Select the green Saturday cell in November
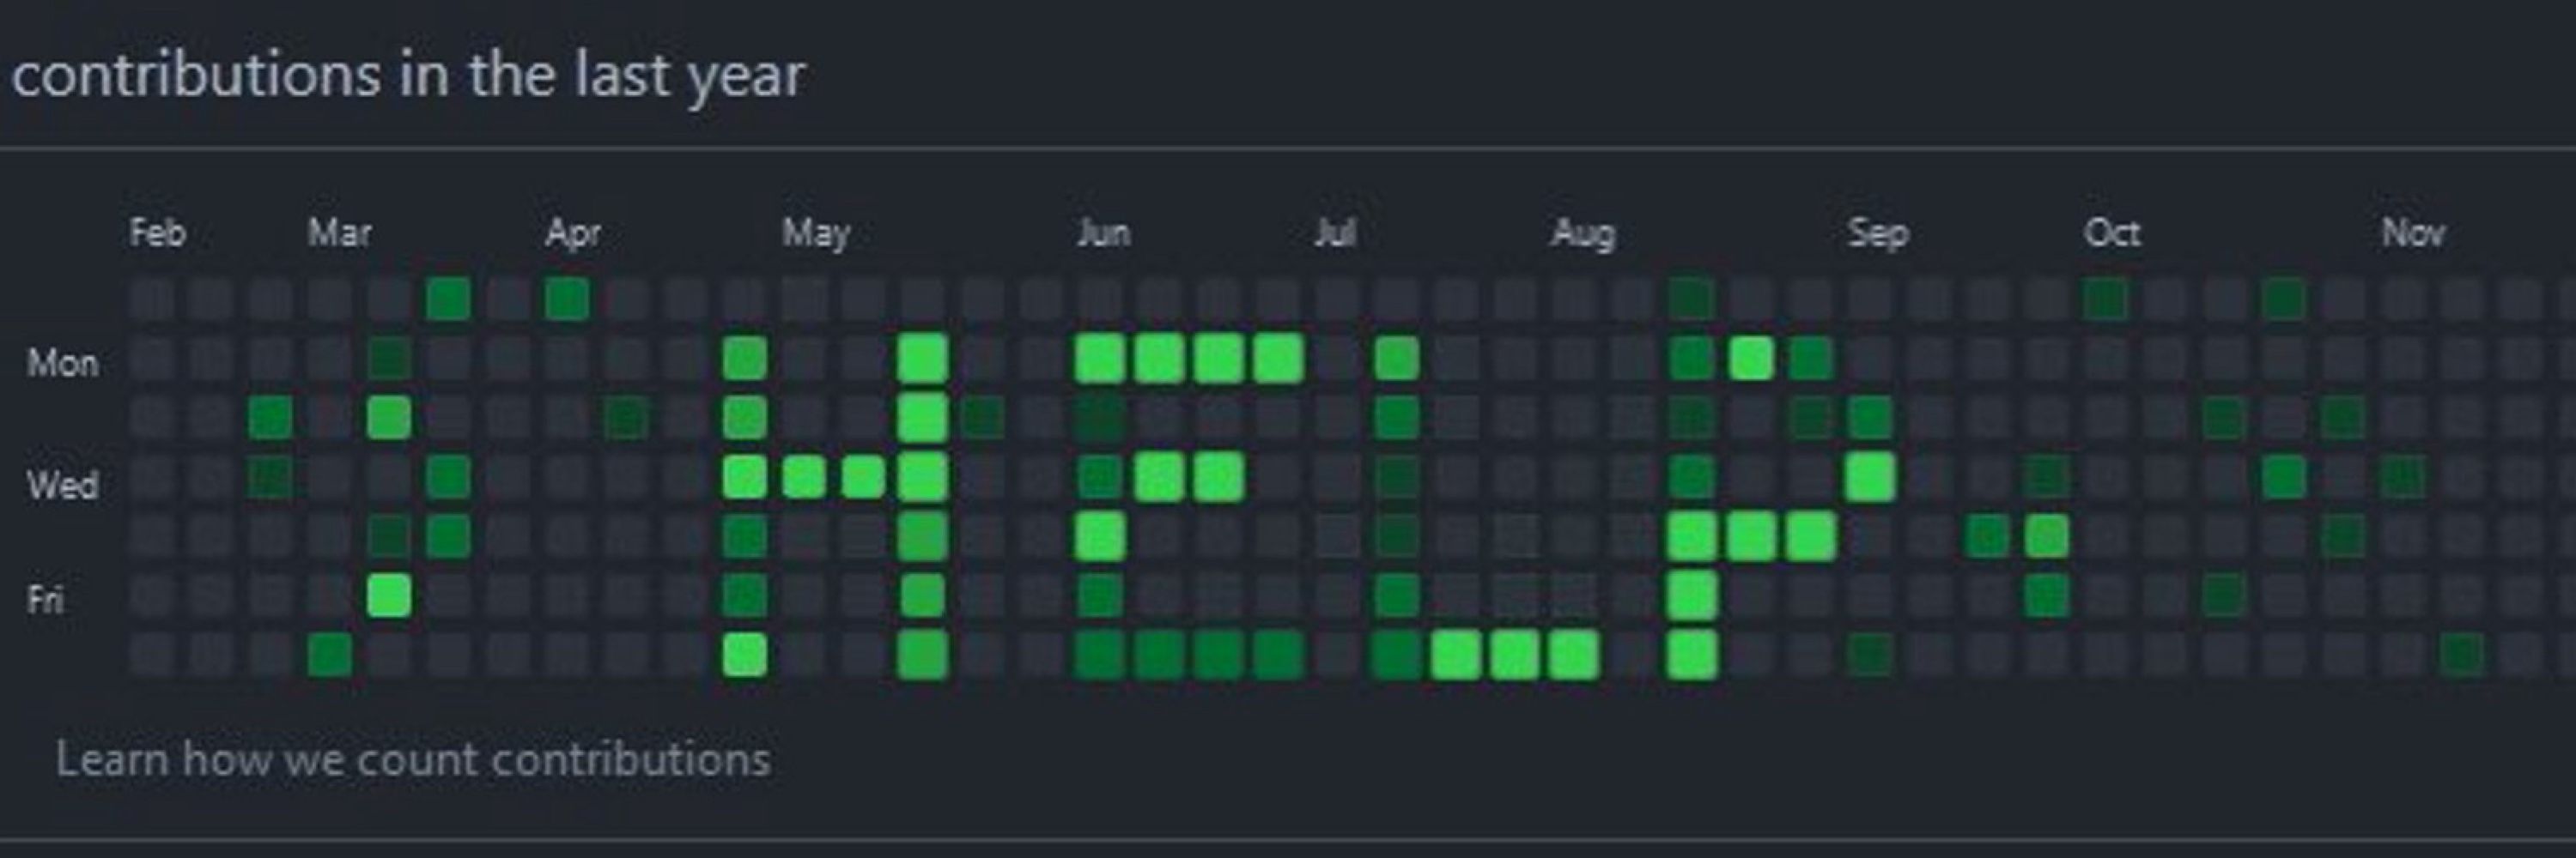This screenshot has width=2576, height=858. [x=2461, y=656]
